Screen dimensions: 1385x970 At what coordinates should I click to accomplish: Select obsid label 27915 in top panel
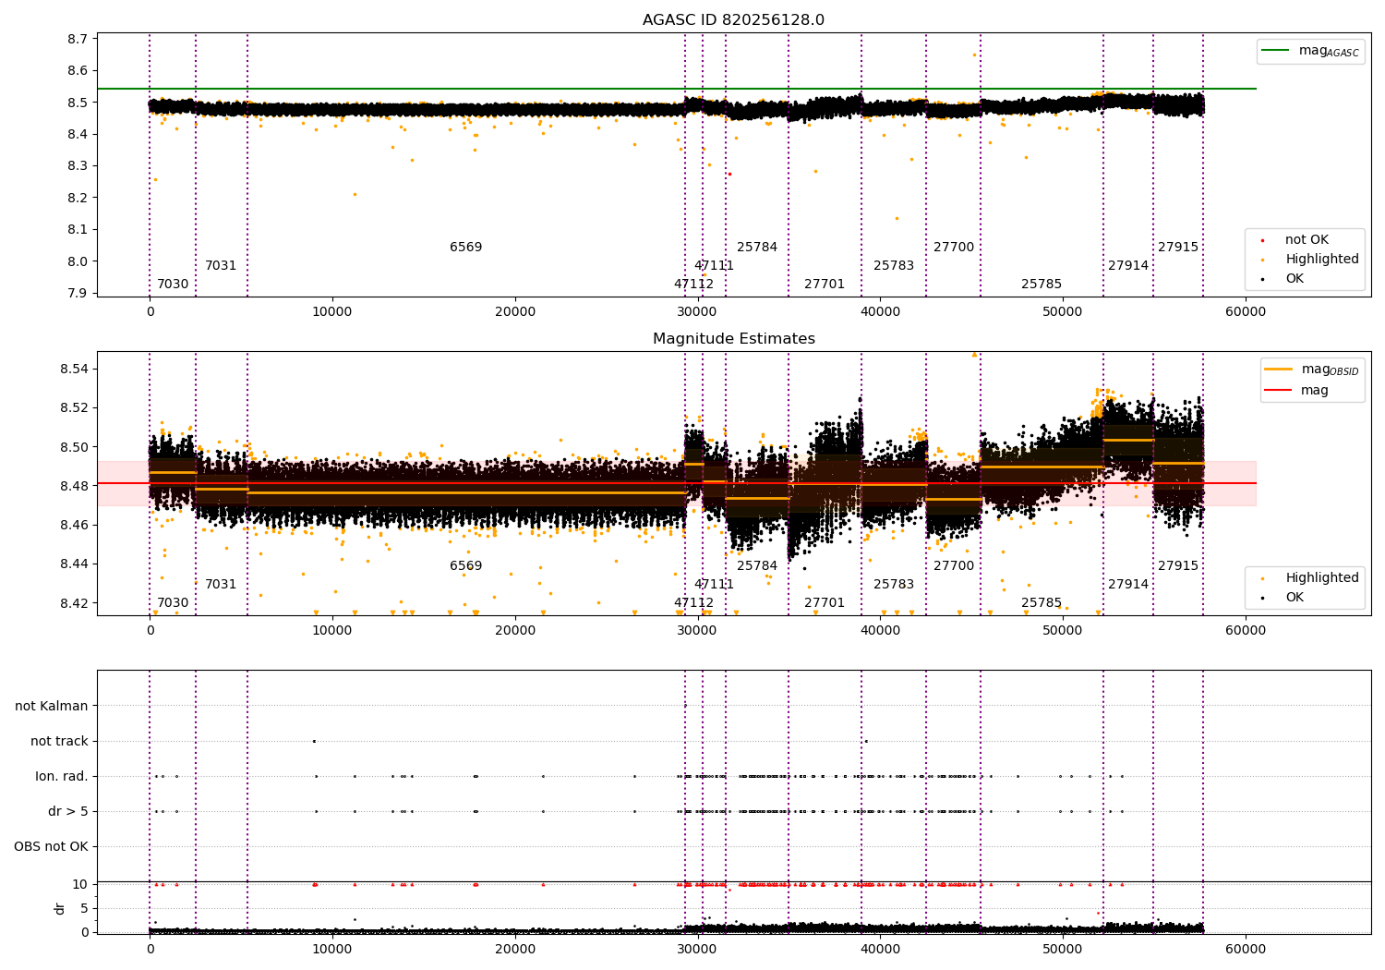[x=1178, y=248]
